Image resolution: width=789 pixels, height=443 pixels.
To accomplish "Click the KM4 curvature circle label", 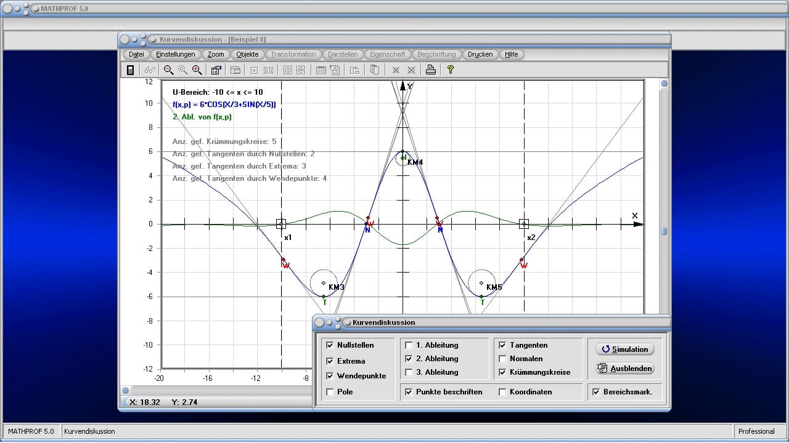I will [x=415, y=162].
